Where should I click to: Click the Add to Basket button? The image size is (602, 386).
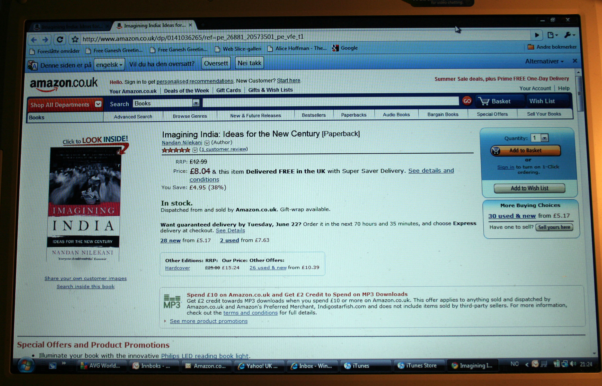525,151
